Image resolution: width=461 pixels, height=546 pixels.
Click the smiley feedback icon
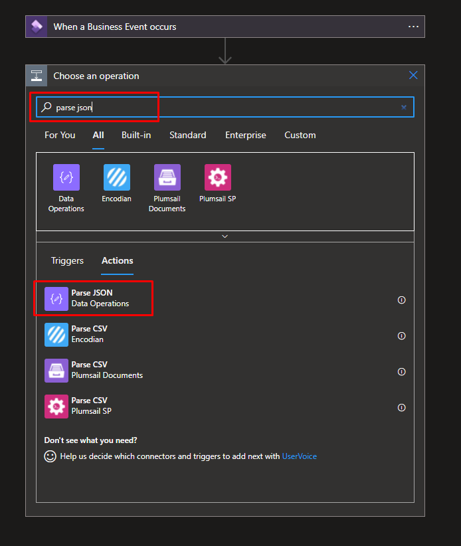click(50, 456)
